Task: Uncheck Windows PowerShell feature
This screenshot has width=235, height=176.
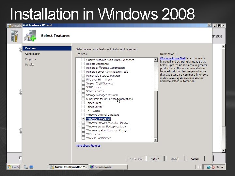Action: (83, 118)
